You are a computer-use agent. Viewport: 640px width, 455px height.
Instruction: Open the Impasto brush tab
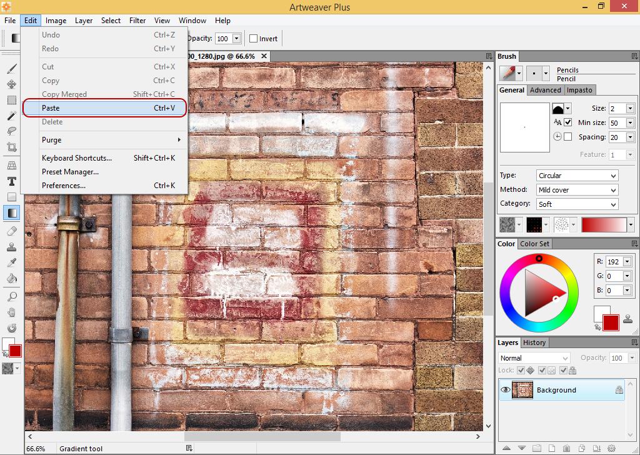click(579, 90)
